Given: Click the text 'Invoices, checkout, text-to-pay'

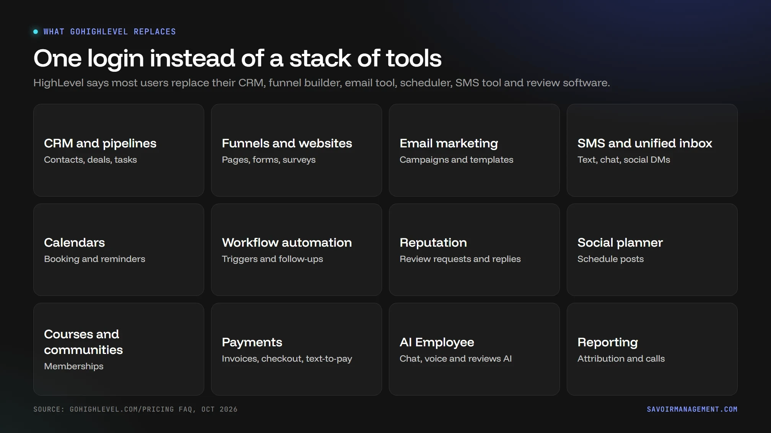Looking at the screenshot, I should pyautogui.click(x=287, y=359).
